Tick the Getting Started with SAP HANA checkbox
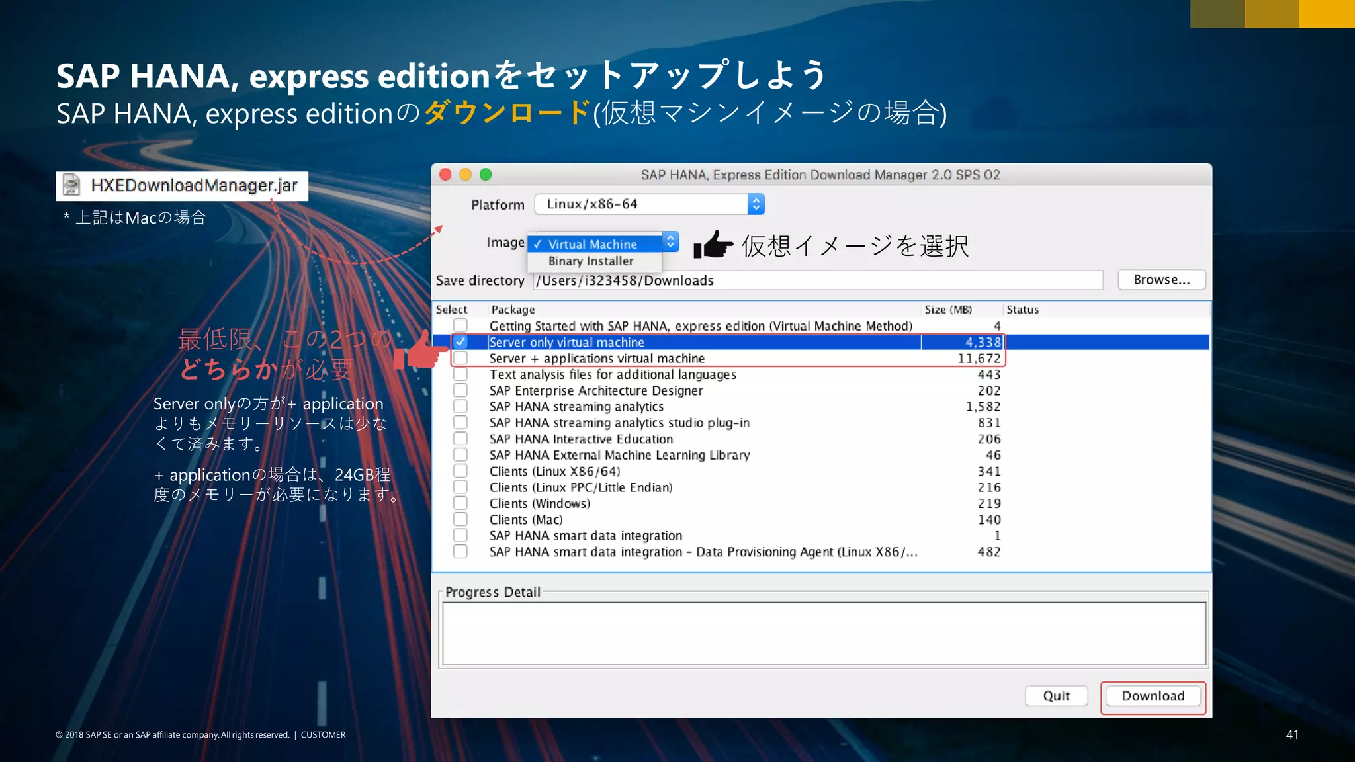1355x762 pixels. (460, 325)
